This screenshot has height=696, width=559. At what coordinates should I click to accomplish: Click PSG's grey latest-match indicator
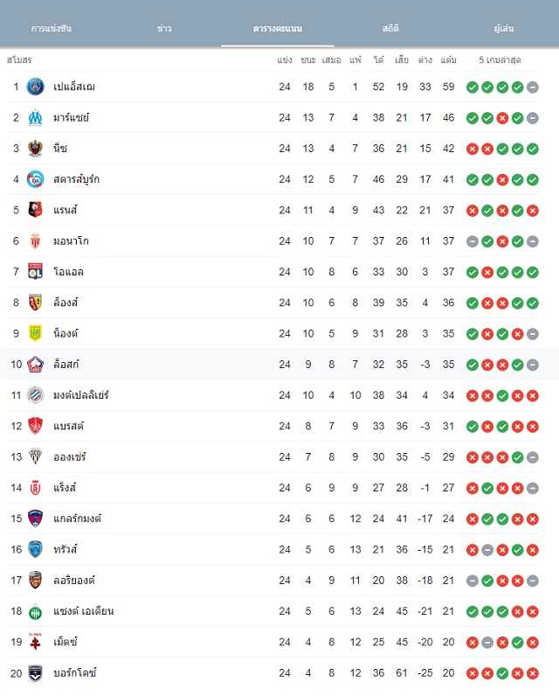[x=533, y=87]
